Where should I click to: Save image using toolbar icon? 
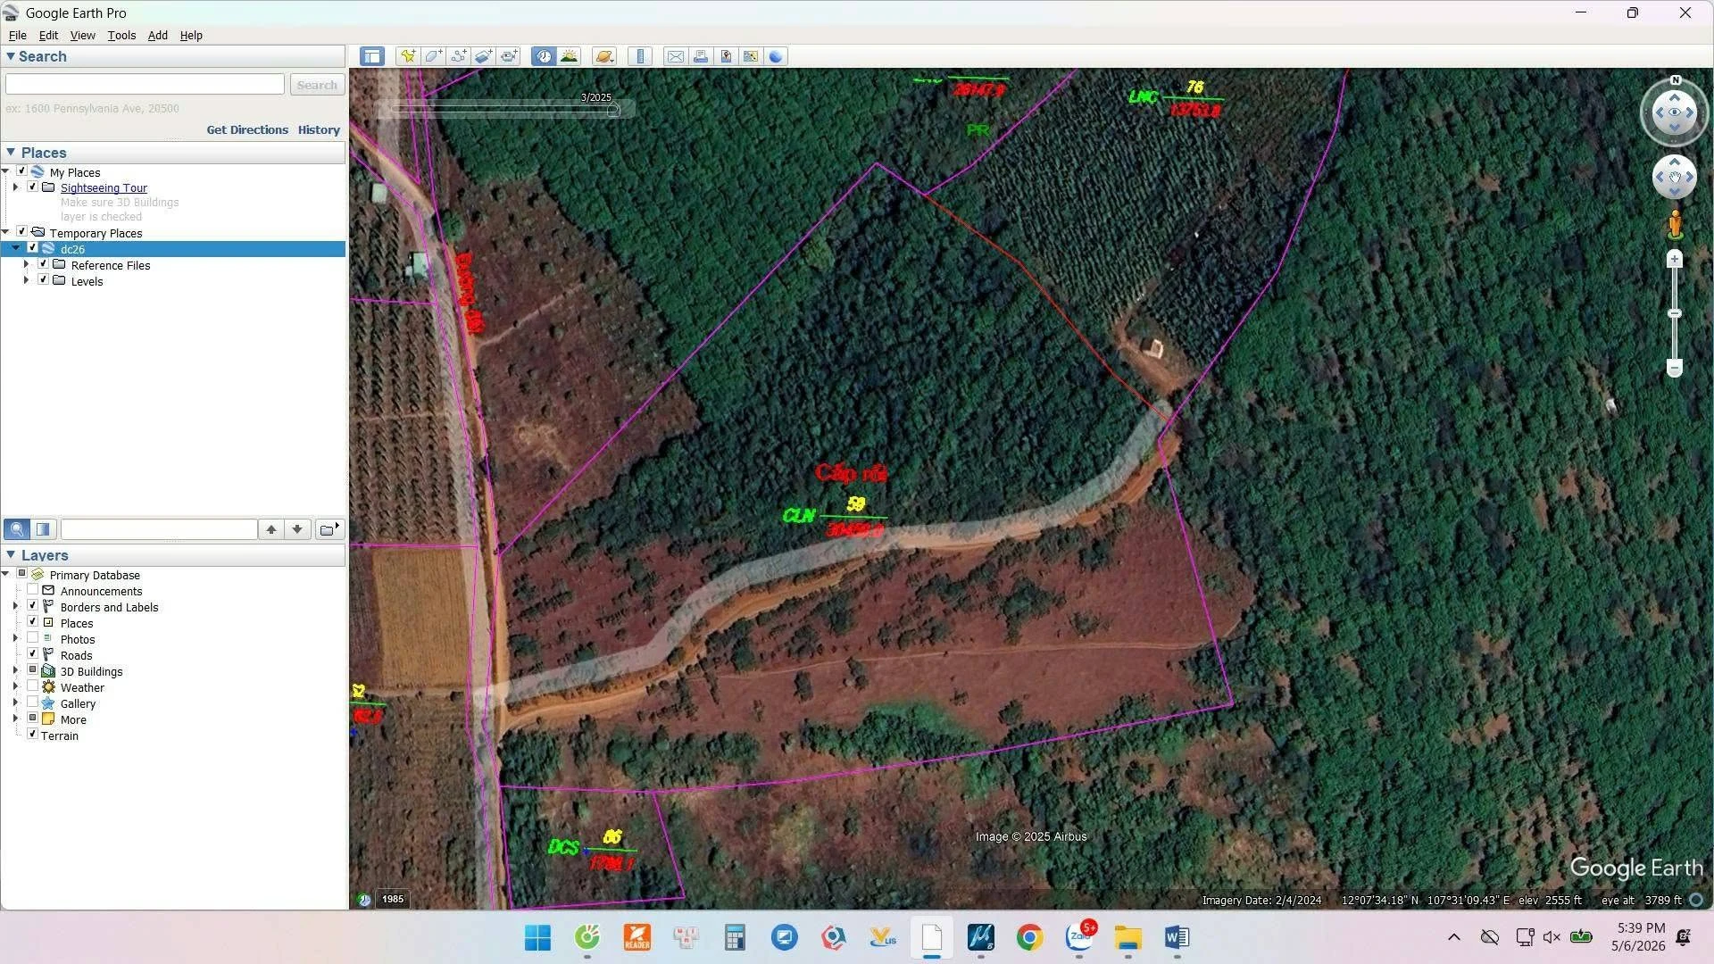(x=726, y=56)
